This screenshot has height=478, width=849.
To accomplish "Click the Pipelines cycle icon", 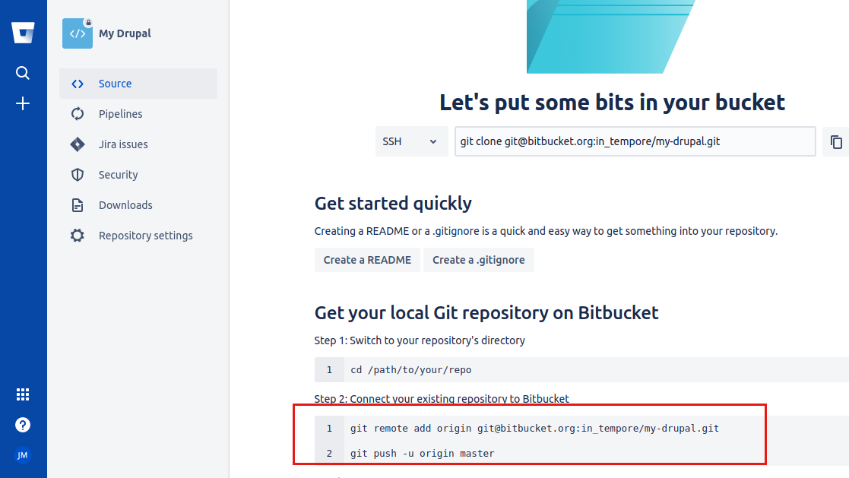I will click(78, 114).
